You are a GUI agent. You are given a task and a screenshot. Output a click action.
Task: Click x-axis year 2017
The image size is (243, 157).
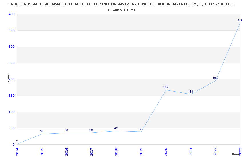click(x=91, y=152)
